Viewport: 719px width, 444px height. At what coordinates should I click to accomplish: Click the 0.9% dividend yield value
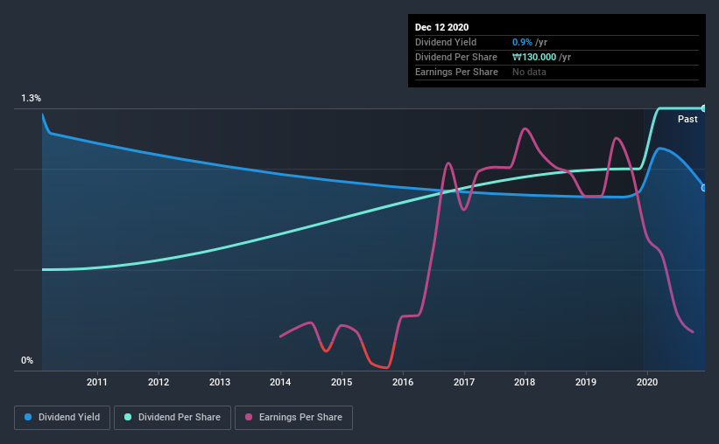[x=522, y=42]
